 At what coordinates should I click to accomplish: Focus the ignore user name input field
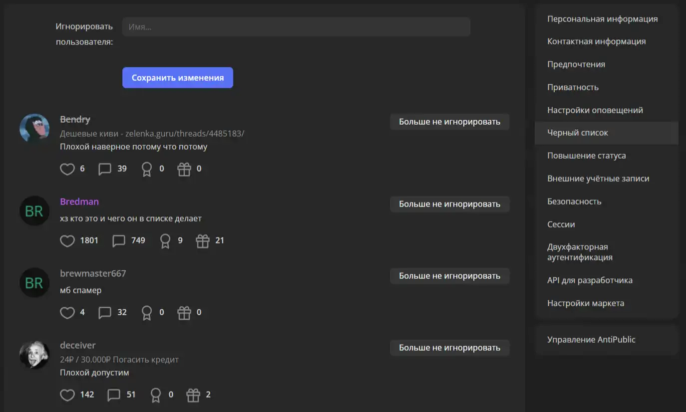pos(296,27)
